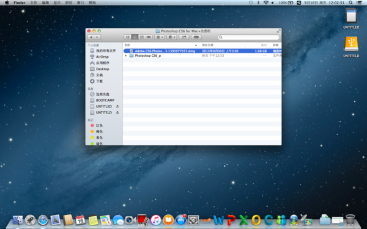Open Launchpad from the Dock
367x229 pixels.
tap(30, 220)
